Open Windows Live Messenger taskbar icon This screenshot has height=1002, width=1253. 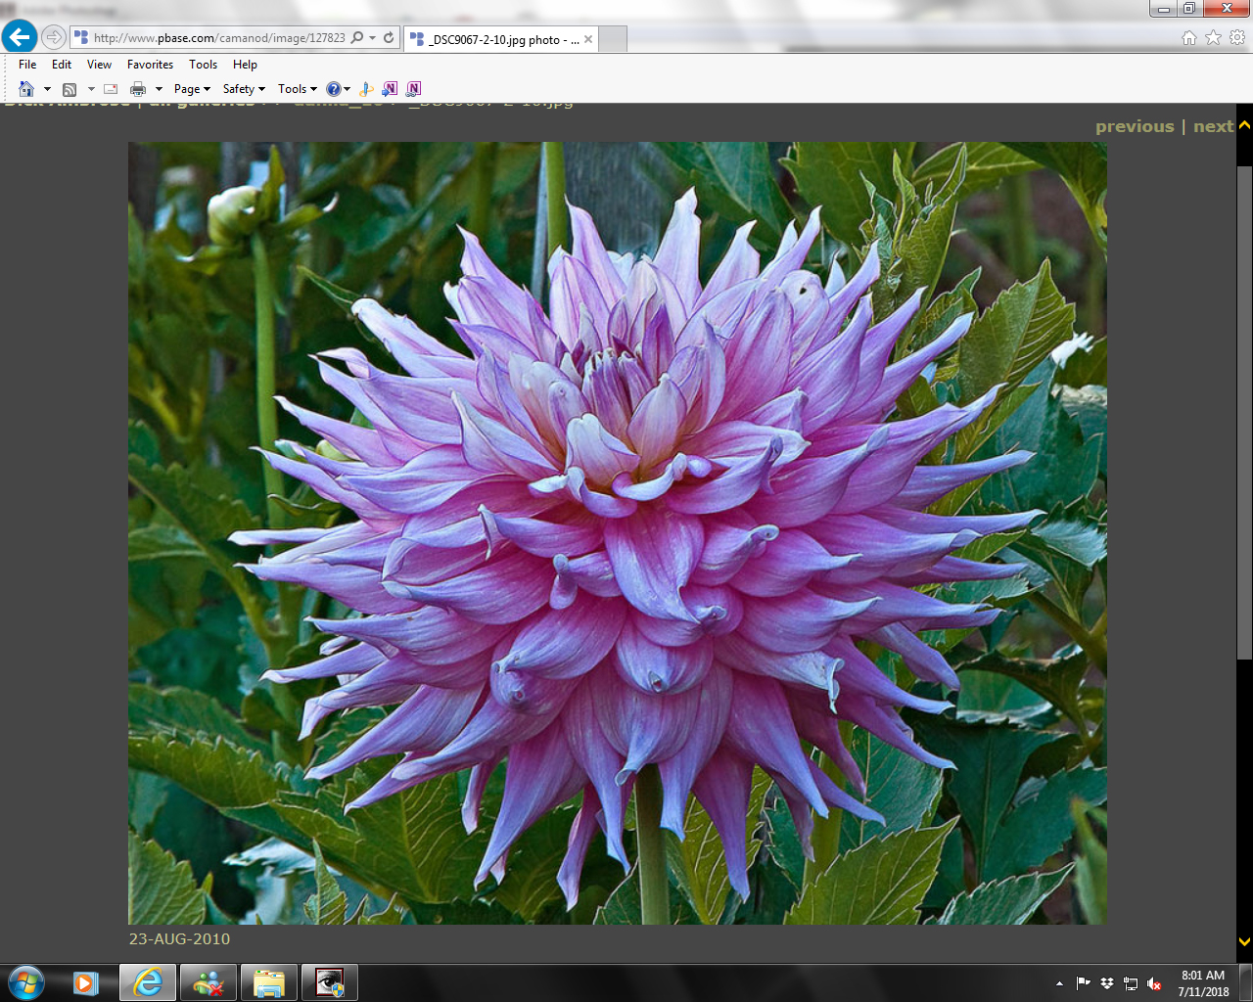[209, 982]
